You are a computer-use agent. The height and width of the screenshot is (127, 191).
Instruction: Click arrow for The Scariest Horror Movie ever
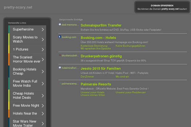(x=43, y=60)
